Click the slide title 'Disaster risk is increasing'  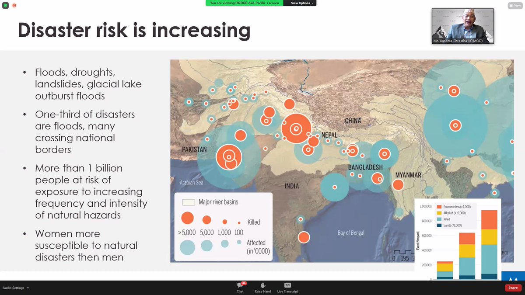(134, 30)
